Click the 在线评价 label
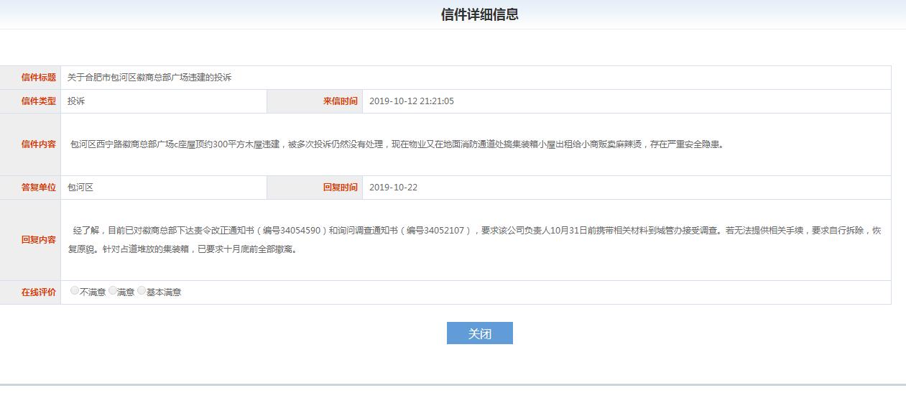 point(39,292)
